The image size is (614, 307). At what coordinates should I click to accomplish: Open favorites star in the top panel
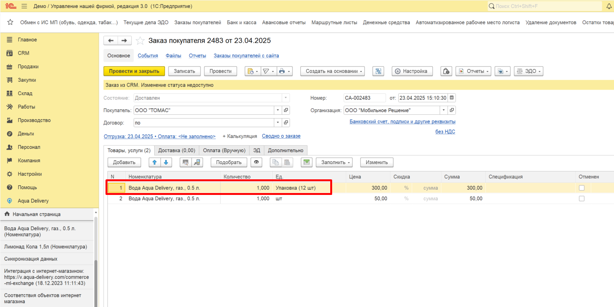click(10, 22)
